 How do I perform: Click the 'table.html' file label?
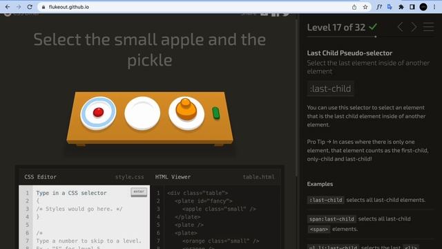[x=258, y=177]
